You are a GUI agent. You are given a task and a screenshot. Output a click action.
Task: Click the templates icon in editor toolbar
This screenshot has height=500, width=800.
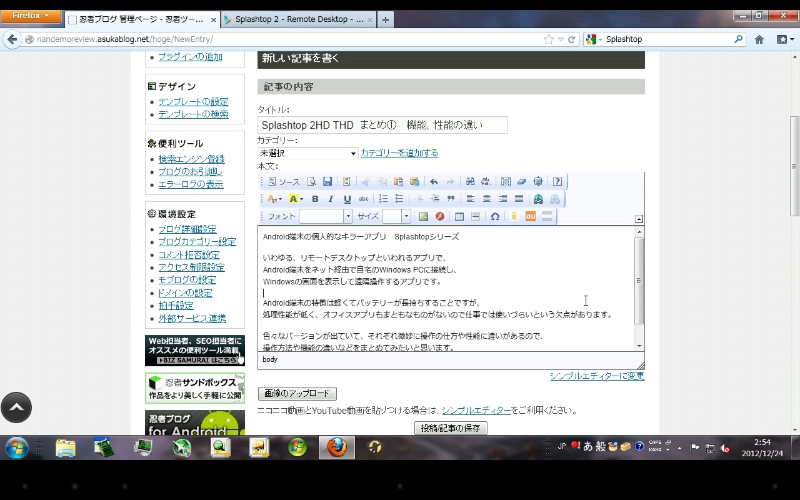346,182
